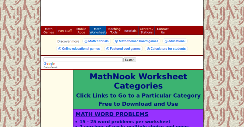The height and width of the screenshot is (127, 244).
Task: Click plus icon beside educational
Action: click(x=166, y=41)
